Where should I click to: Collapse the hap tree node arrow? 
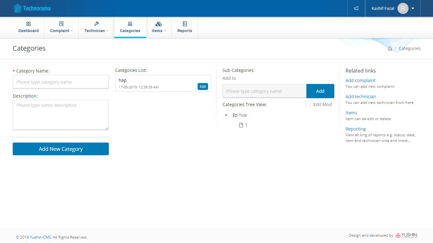click(226, 115)
